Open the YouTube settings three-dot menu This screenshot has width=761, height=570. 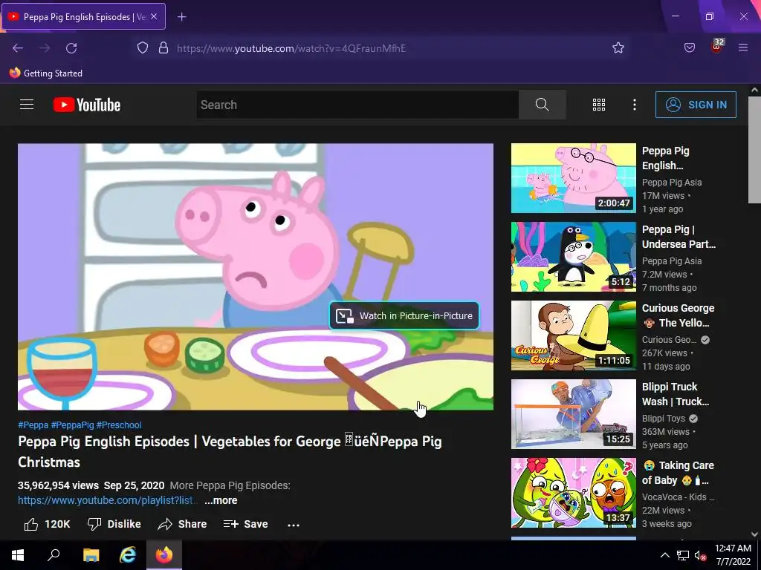click(x=635, y=105)
